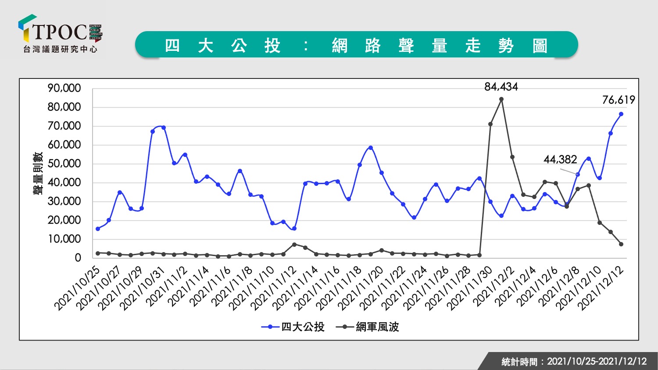Click the 2021/11/30 x-axis date label
658x370 pixels.
click(x=470, y=288)
